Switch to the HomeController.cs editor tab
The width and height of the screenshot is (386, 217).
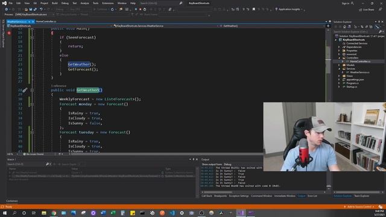click(x=46, y=22)
